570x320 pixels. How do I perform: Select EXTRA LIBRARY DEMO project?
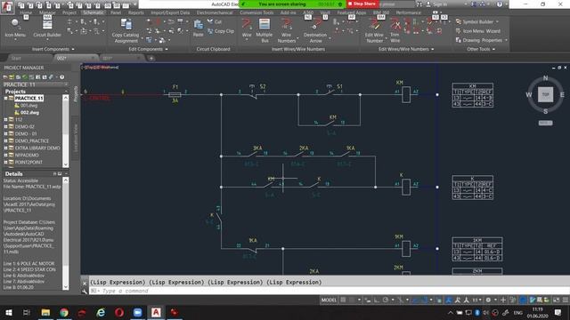[x=37, y=148]
